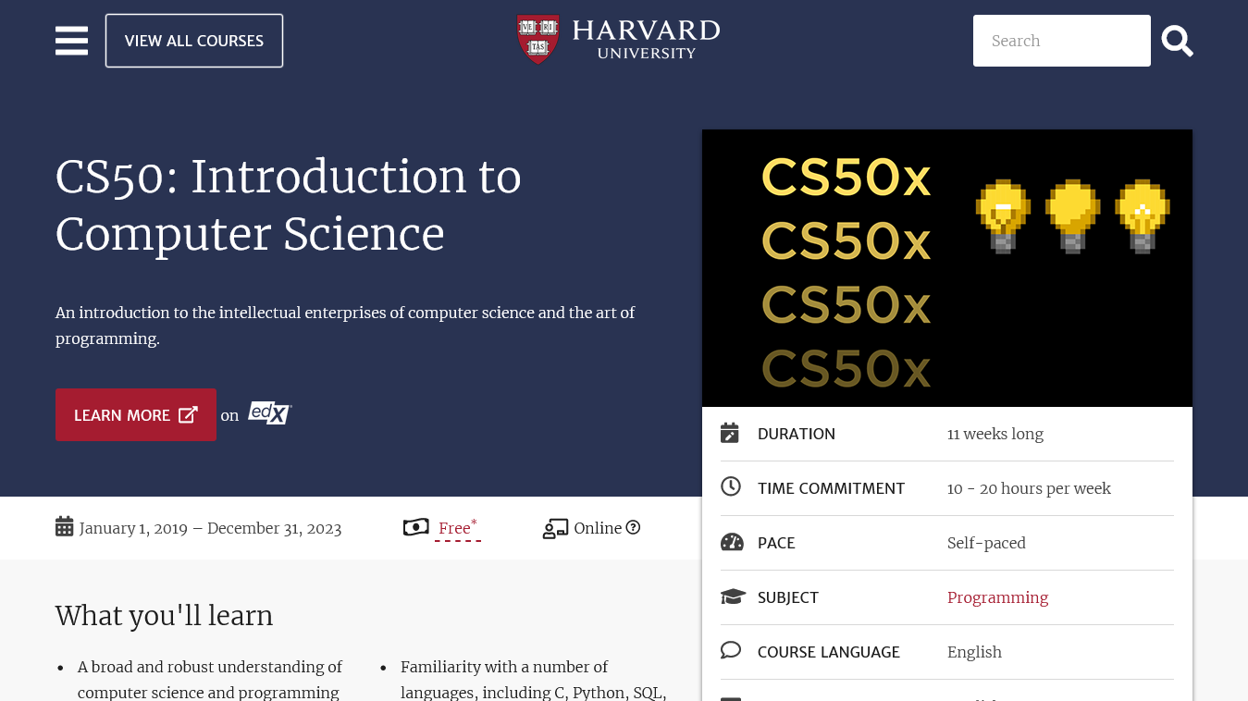Click the calendar icon next to course dates
The width and height of the screenshot is (1248, 701).
pyautogui.click(x=64, y=527)
